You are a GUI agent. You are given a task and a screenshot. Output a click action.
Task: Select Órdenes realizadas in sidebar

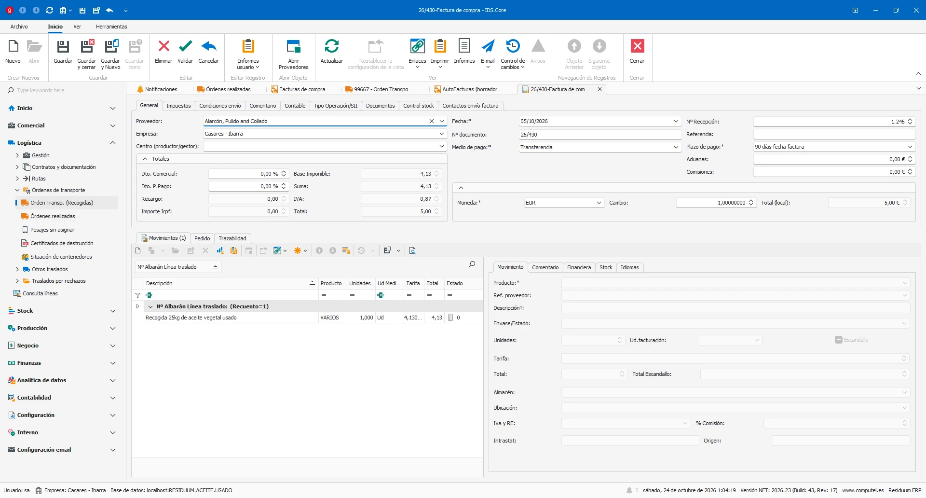click(x=53, y=216)
